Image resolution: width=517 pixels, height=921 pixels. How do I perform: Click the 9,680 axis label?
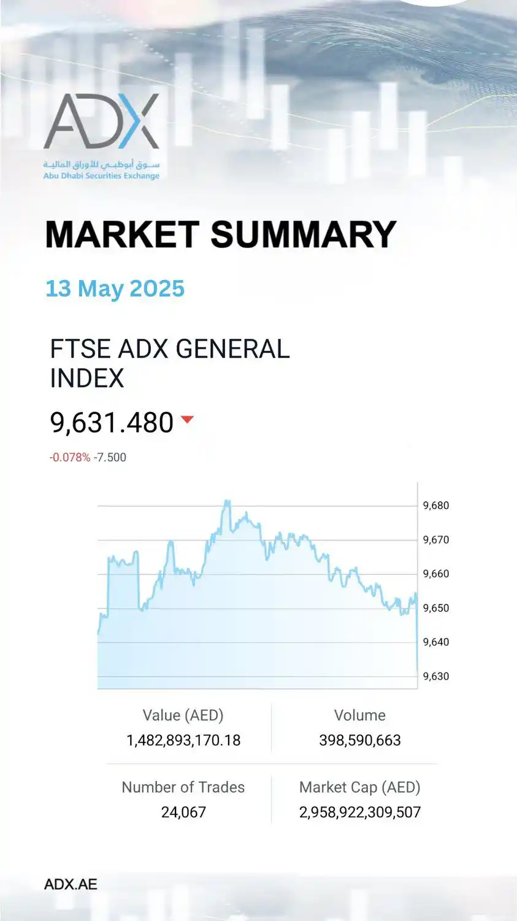coord(436,506)
